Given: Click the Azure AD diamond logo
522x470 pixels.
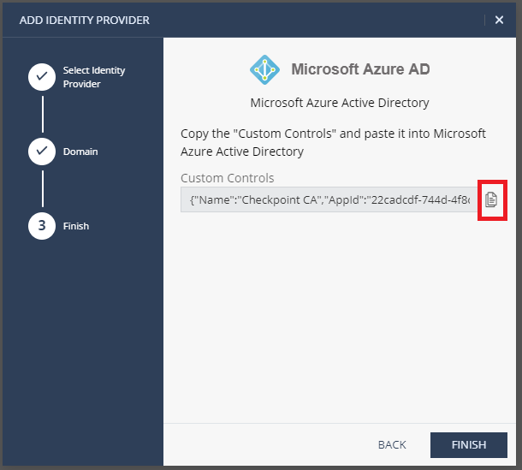Looking at the screenshot, I should point(264,69).
